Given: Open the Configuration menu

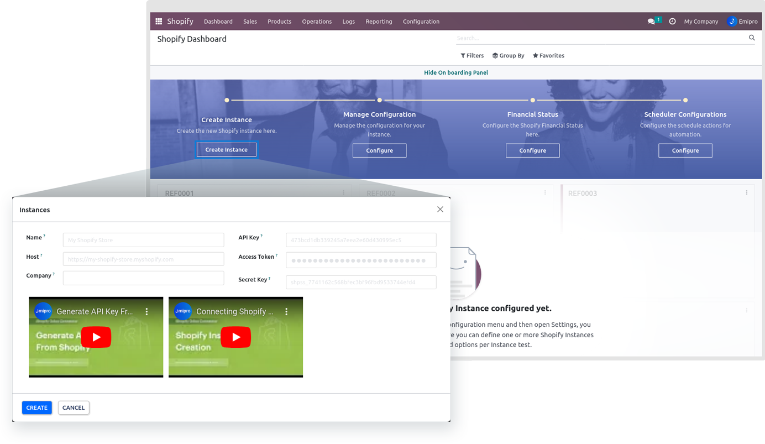Looking at the screenshot, I should tap(421, 22).
